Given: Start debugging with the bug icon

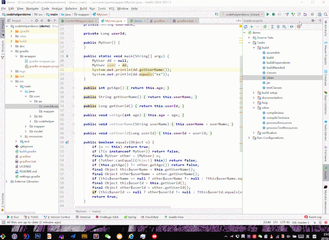Looking at the screenshot, I should click(x=273, y=15).
